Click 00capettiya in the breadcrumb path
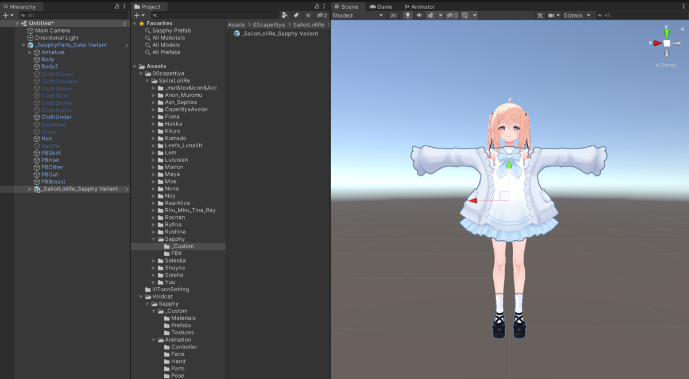 coord(269,25)
